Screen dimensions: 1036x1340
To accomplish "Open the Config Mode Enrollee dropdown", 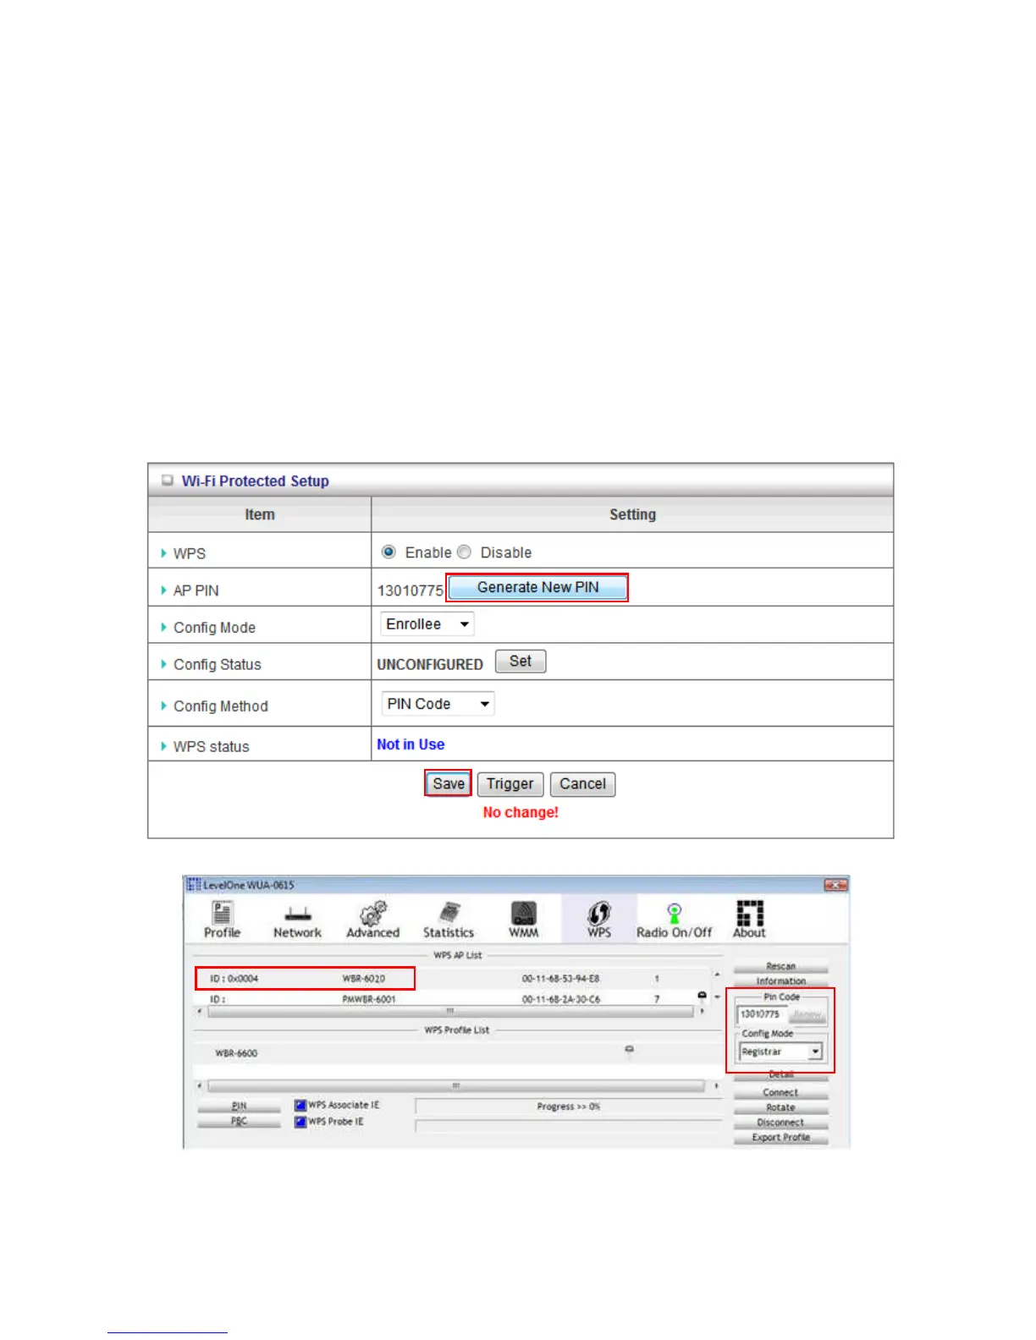I will (x=427, y=623).
